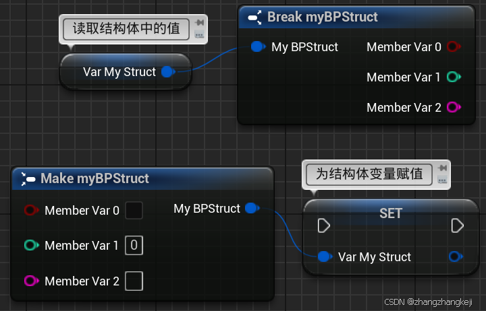
Task: Click the Member Var 1 output pin on Break node
Action: (x=454, y=77)
